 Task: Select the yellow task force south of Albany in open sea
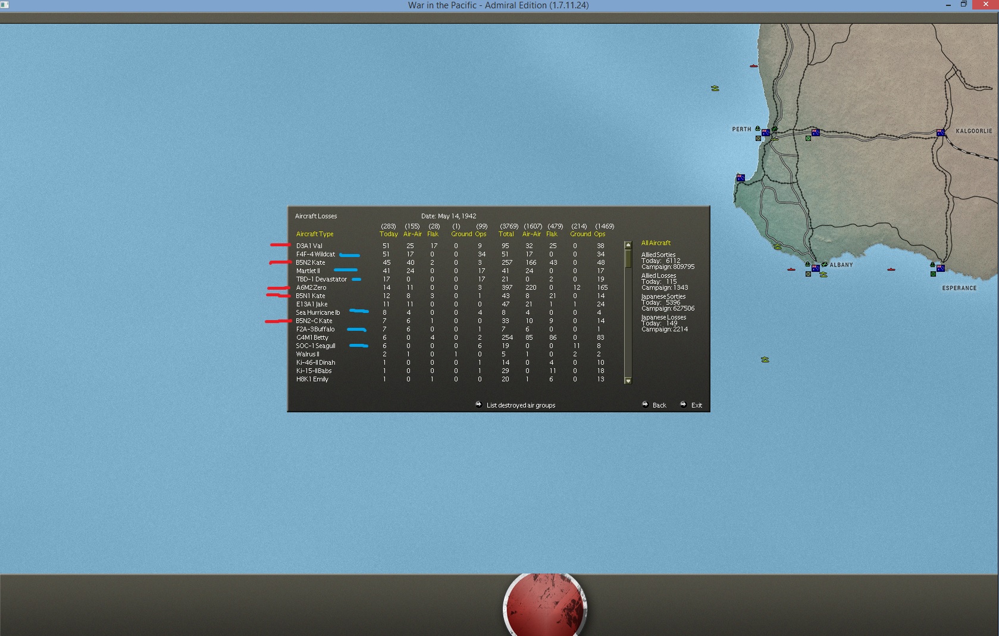coord(765,359)
